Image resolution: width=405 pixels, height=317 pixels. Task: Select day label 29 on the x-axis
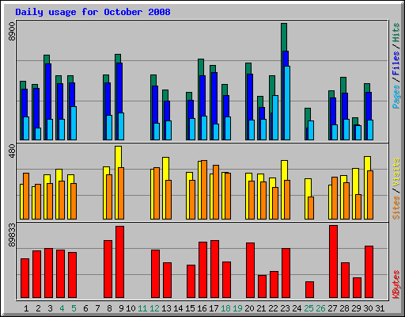click(x=356, y=308)
